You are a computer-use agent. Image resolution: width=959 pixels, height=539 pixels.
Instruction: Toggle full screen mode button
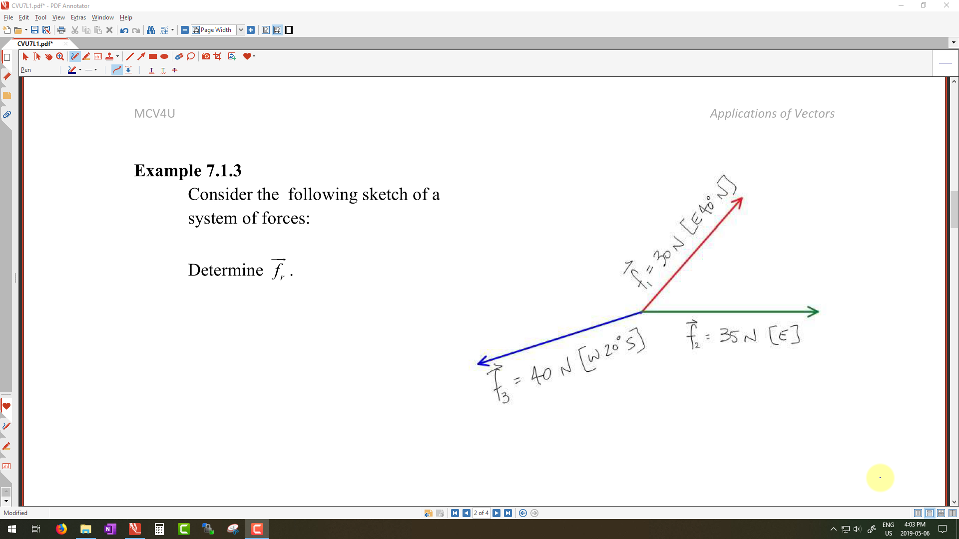pyautogui.click(x=289, y=30)
